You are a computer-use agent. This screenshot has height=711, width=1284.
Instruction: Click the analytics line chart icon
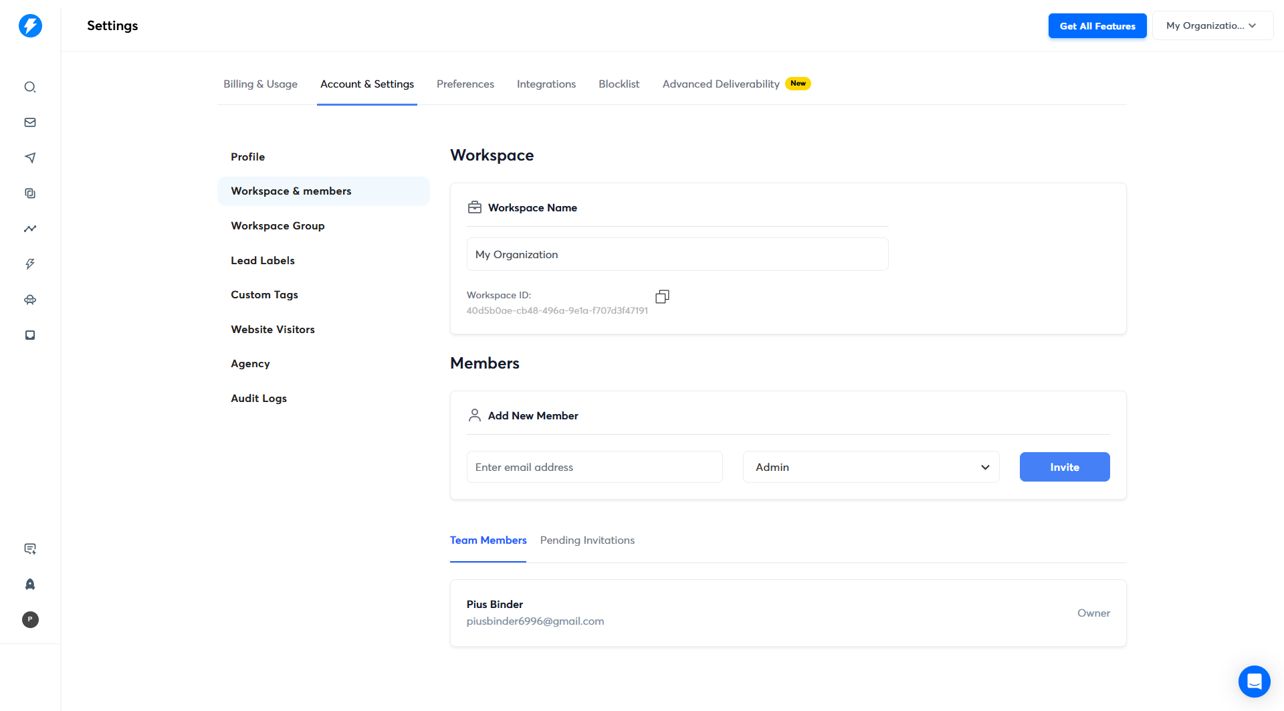(x=30, y=229)
